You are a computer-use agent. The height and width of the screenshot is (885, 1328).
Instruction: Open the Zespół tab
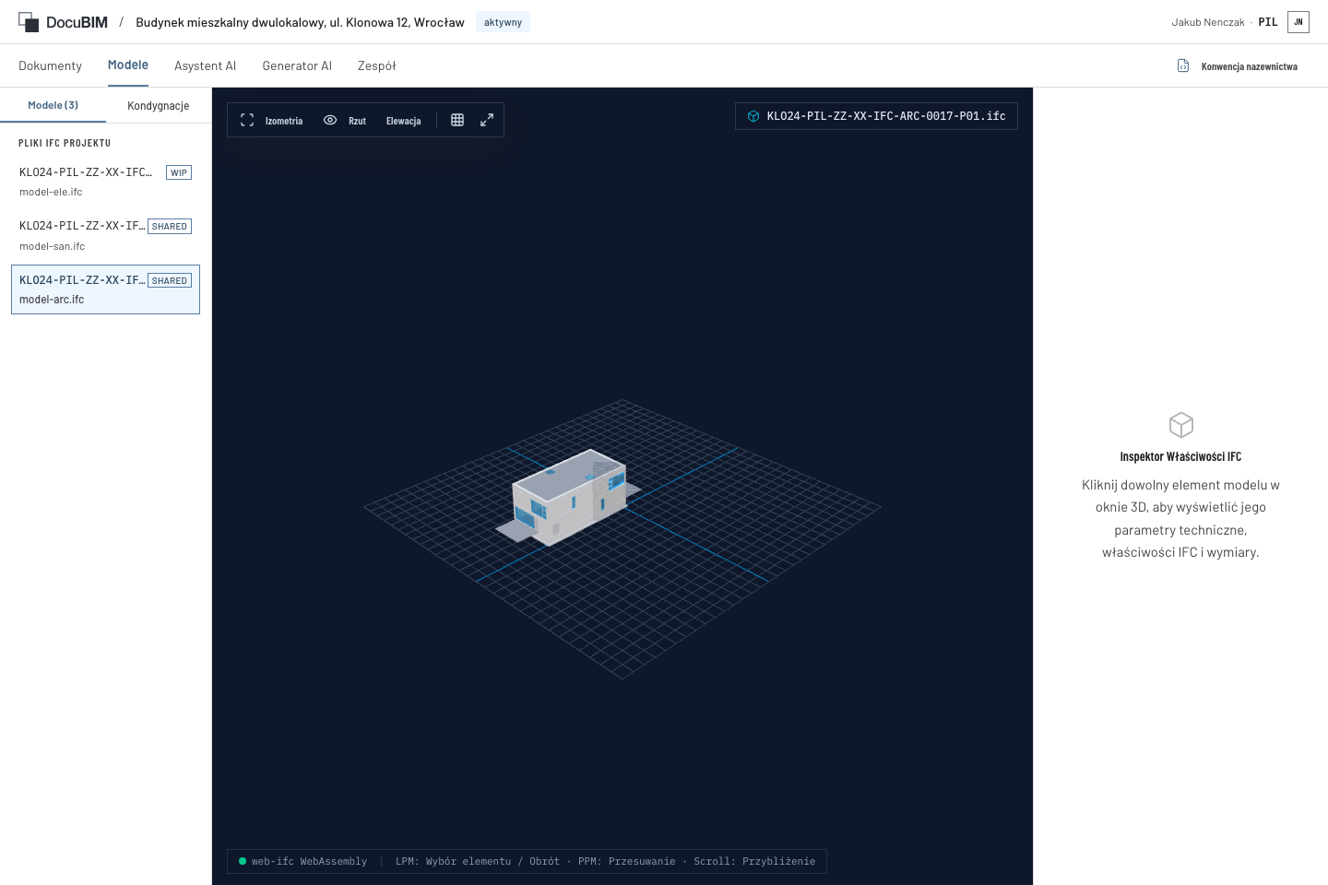(x=377, y=65)
